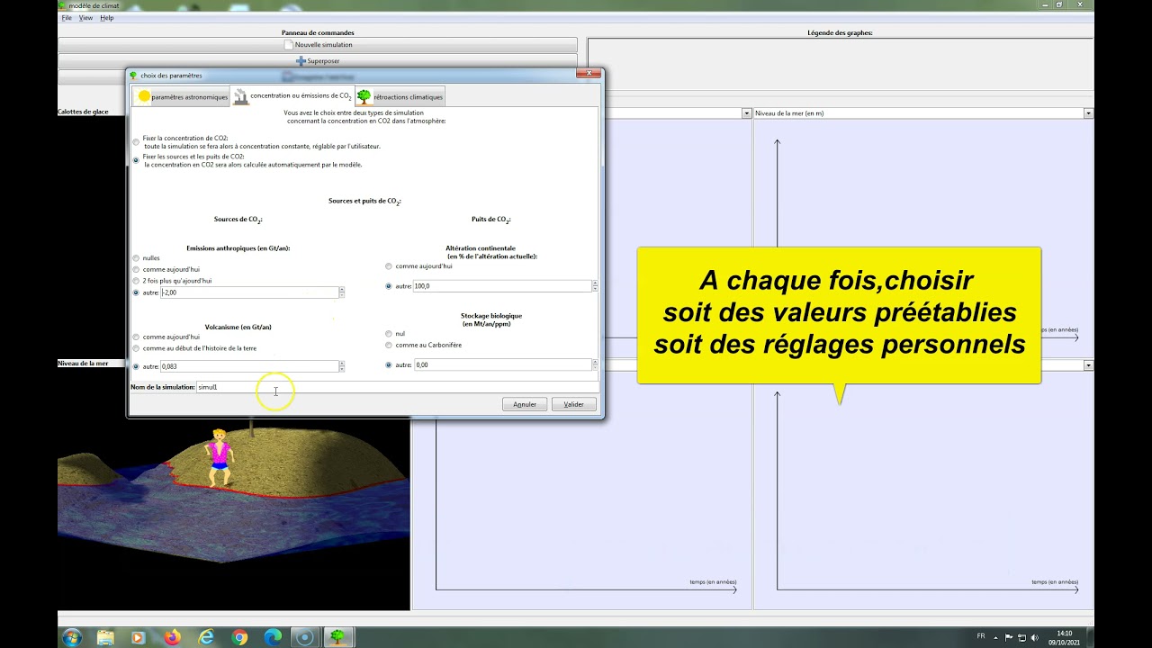Close the 'choix des paramètres' dialog
This screenshot has width=1152, height=648.
588,74
